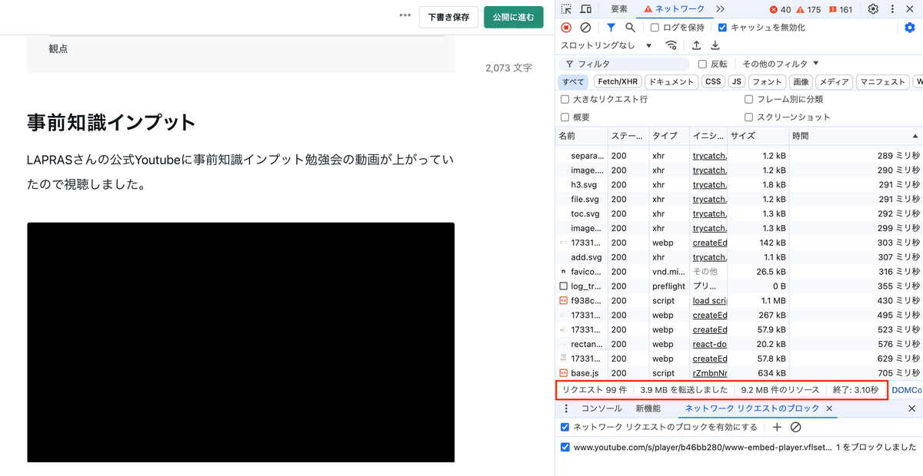Select the toc.svg request row
This screenshot has width=923, height=476.
click(x=738, y=213)
